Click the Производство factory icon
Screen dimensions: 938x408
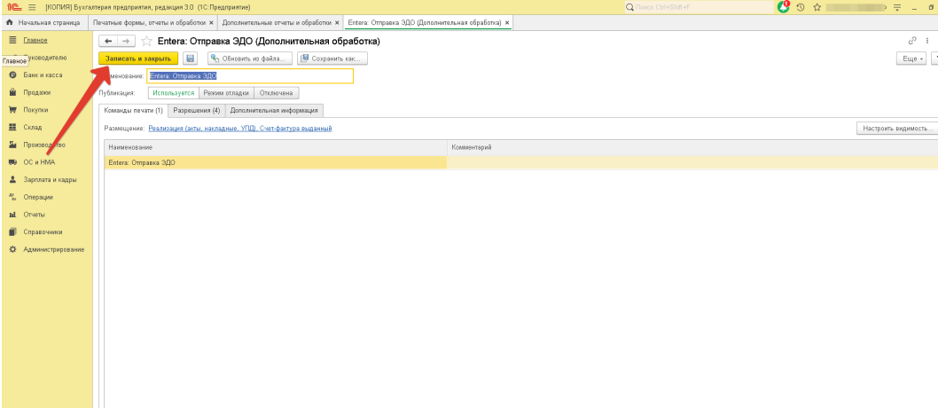pos(12,145)
